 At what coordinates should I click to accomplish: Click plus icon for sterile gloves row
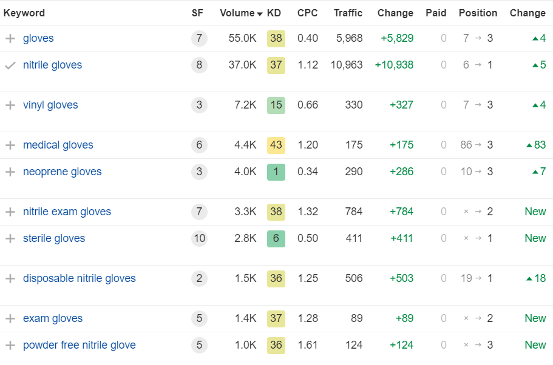pyautogui.click(x=10, y=239)
